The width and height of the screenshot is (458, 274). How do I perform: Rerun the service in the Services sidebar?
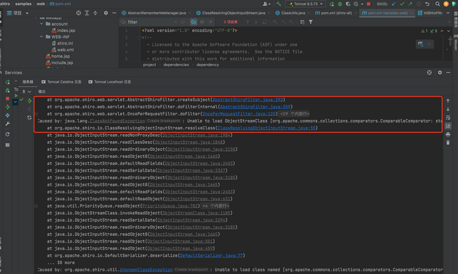(x=7, y=82)
